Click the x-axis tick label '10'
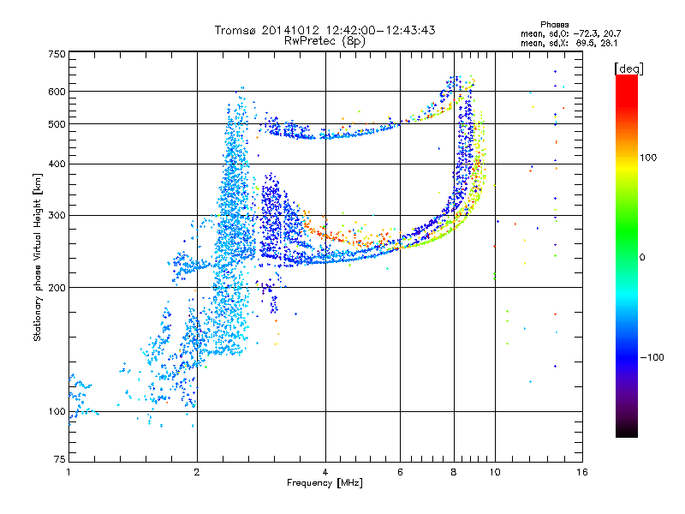 (x=495, y=472)
